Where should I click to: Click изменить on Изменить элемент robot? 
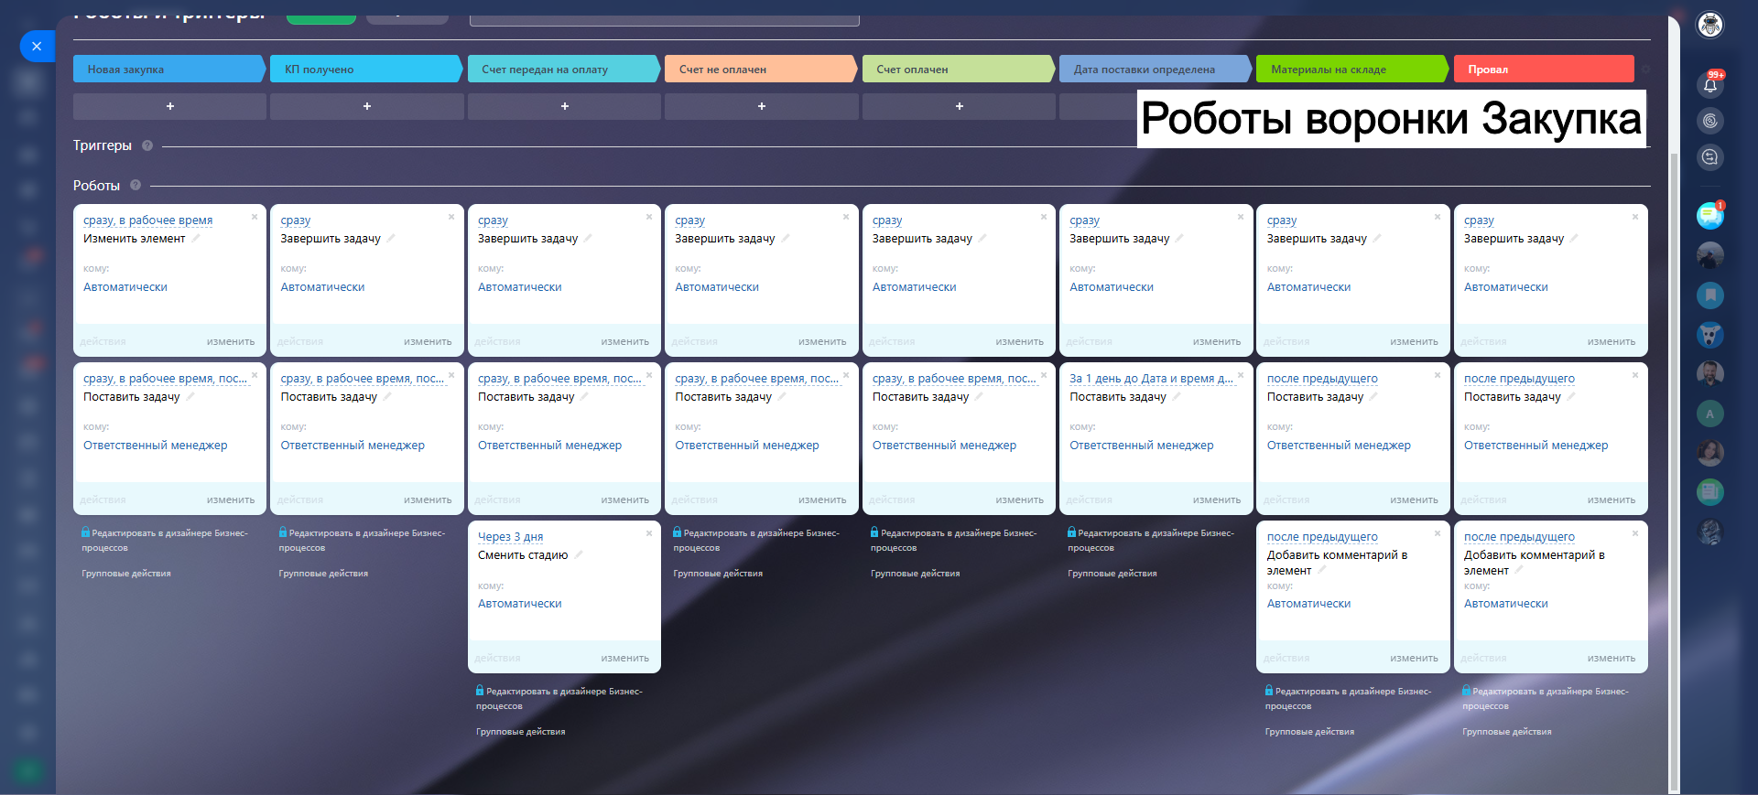click(231, 341)
